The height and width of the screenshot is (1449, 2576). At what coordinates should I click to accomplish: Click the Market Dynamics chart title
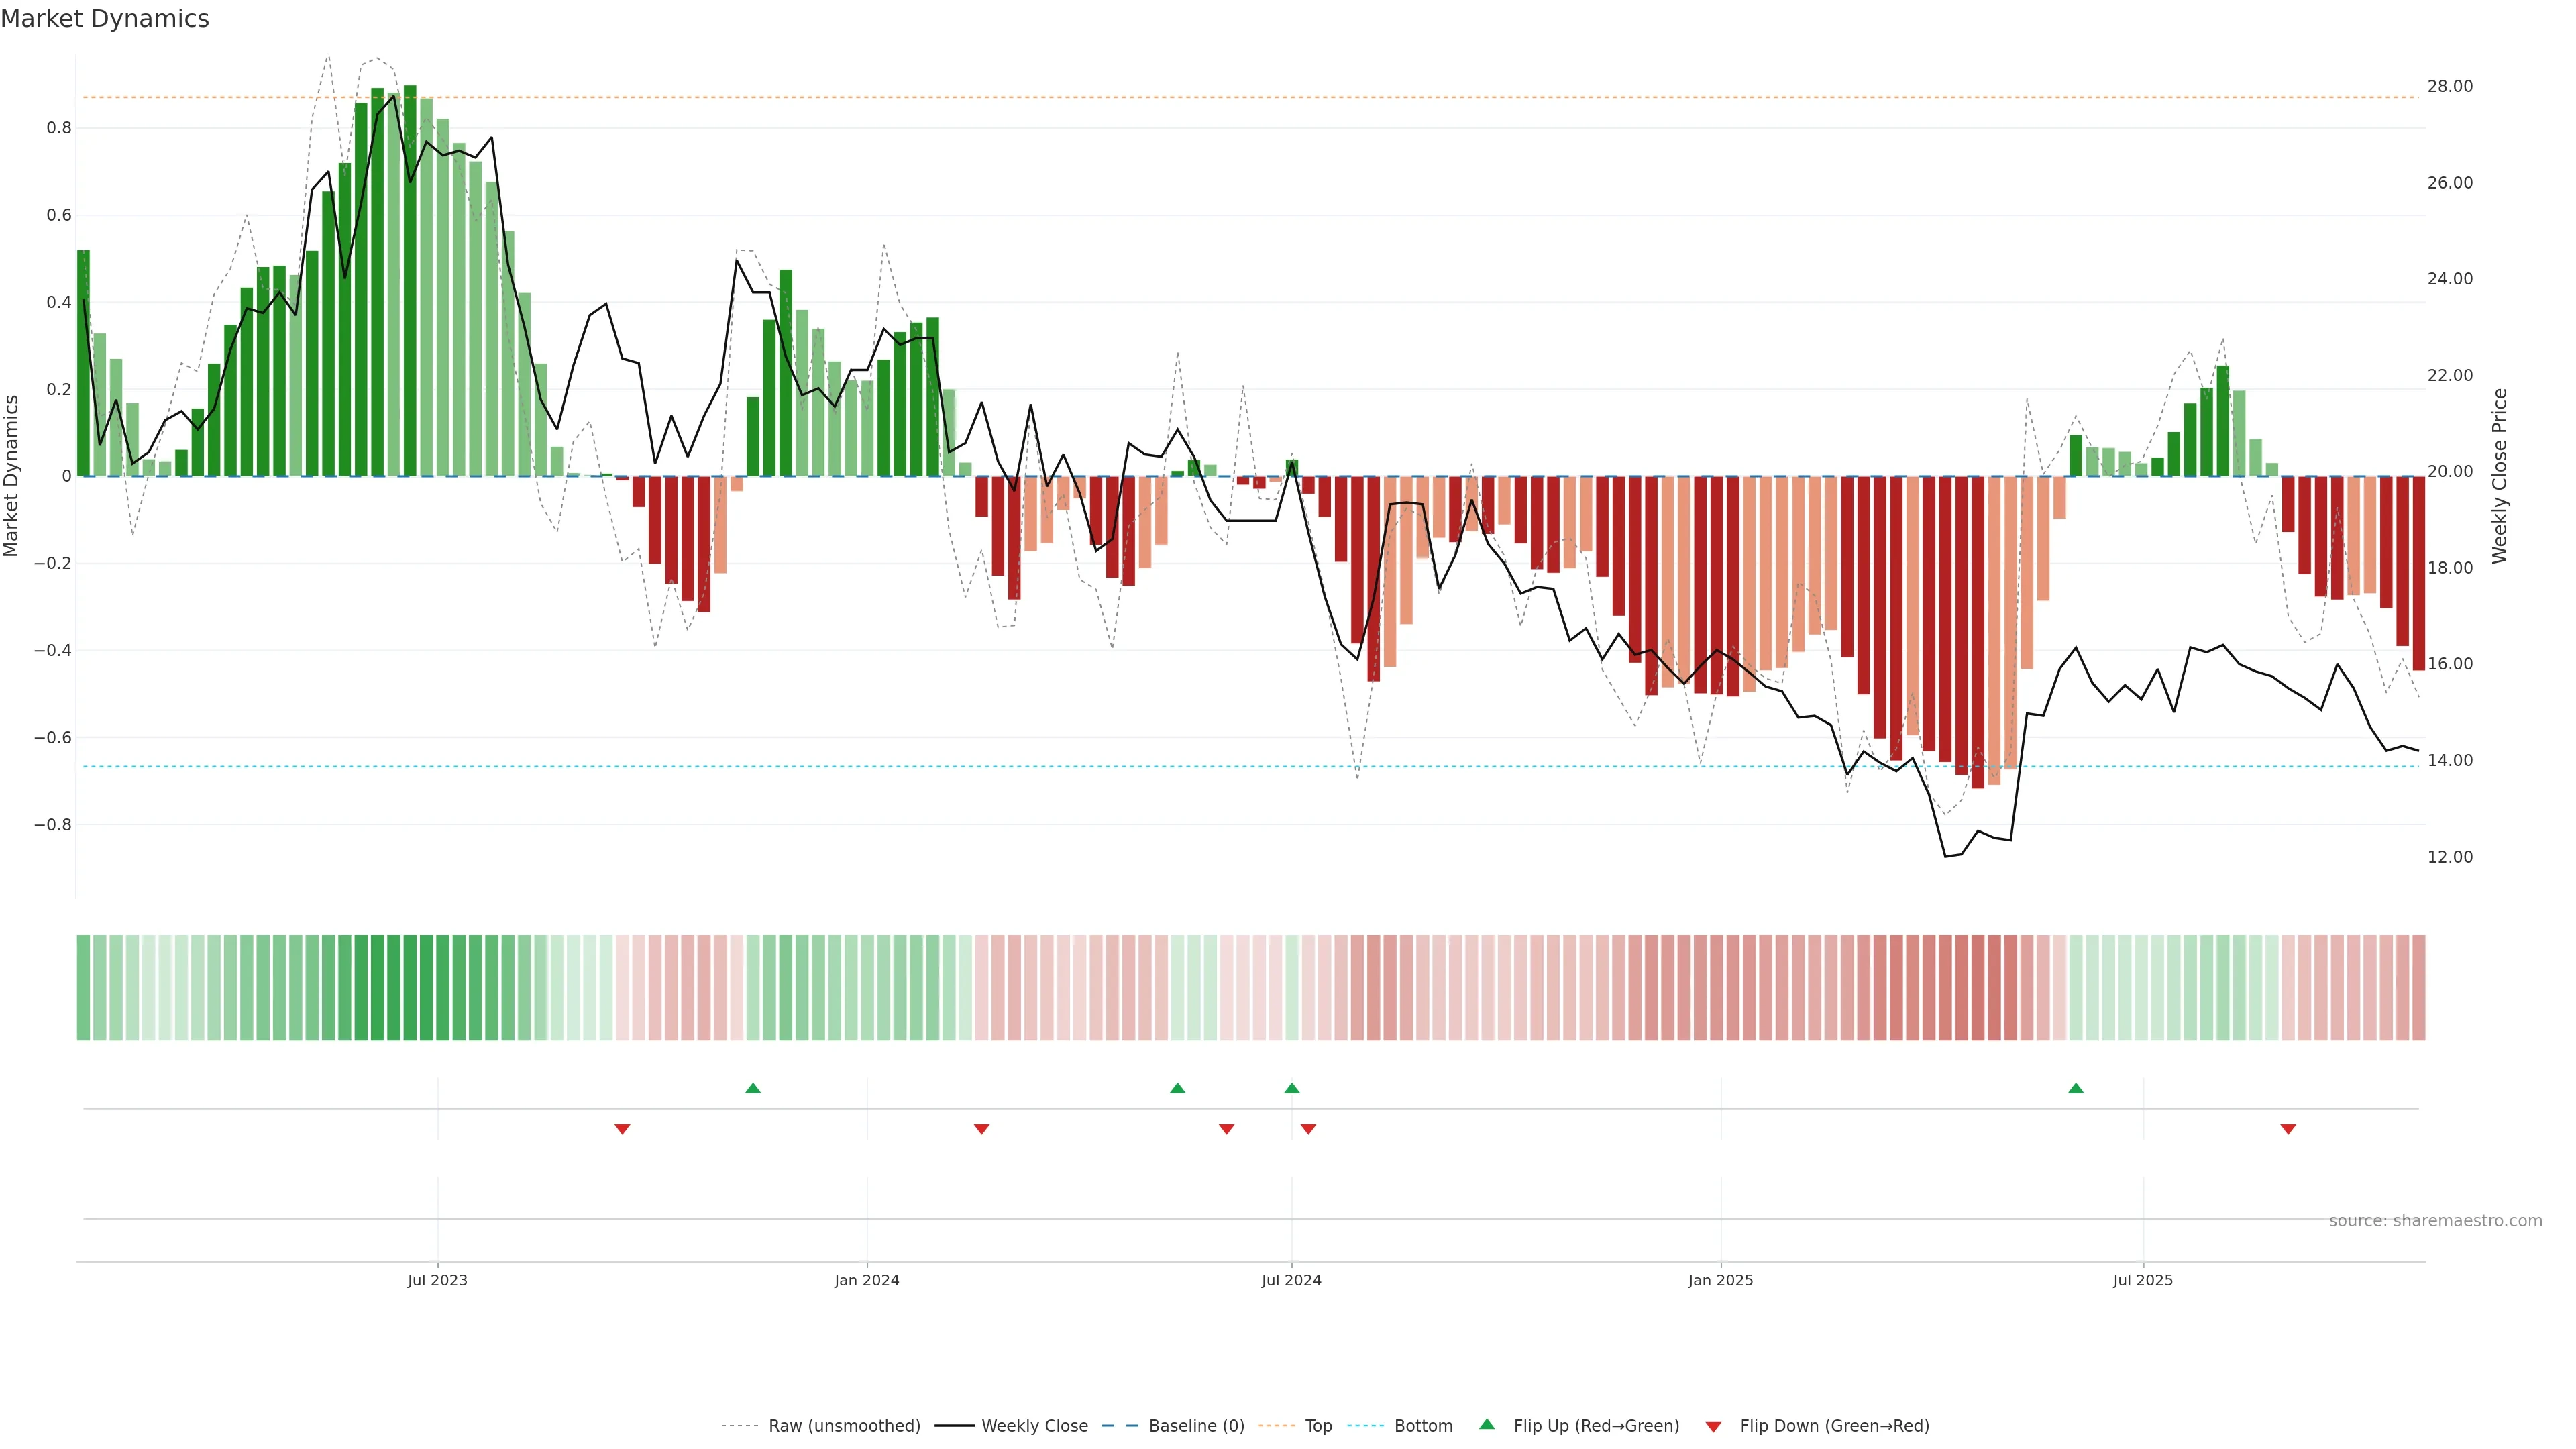(105, 19)
